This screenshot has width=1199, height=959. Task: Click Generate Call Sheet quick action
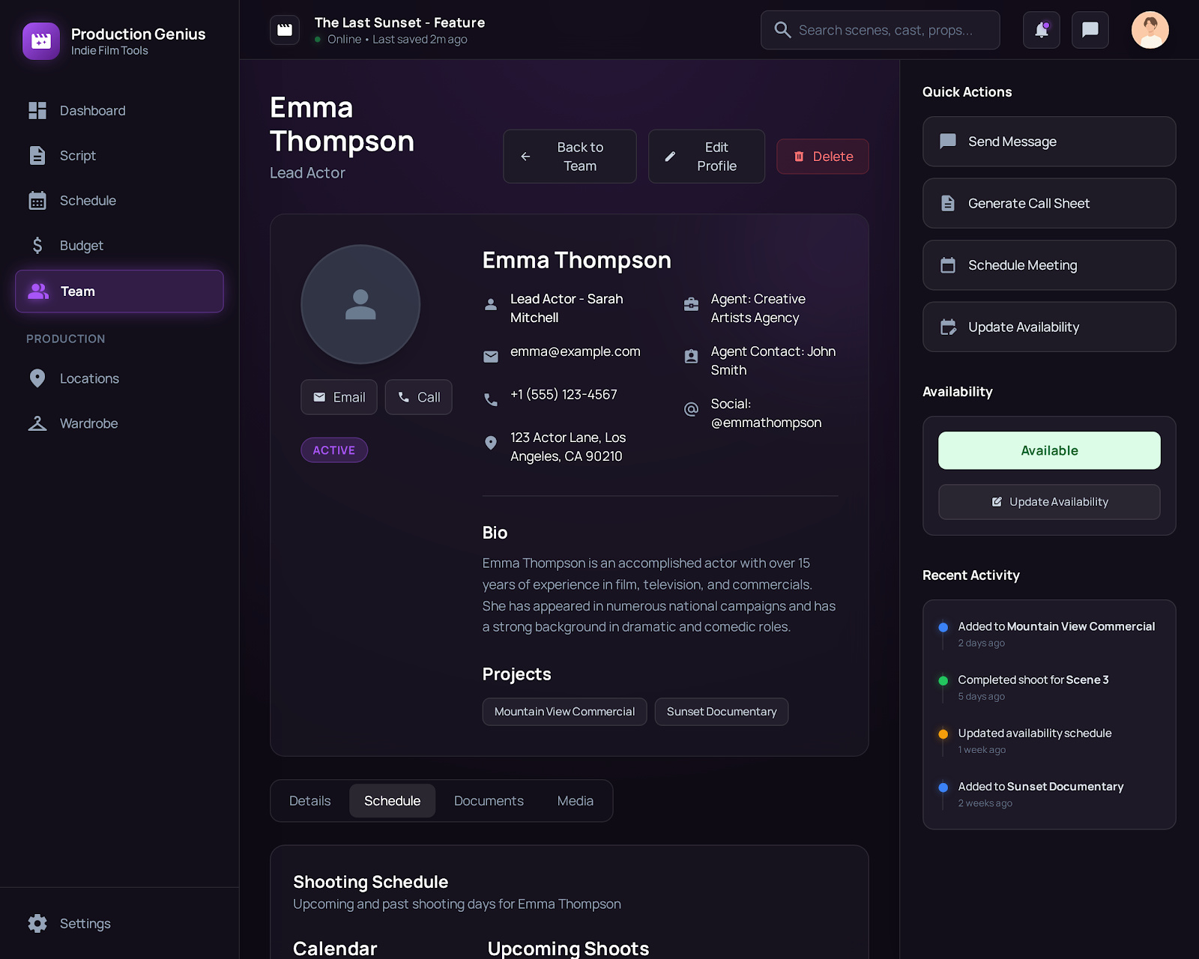(1048, 203)
